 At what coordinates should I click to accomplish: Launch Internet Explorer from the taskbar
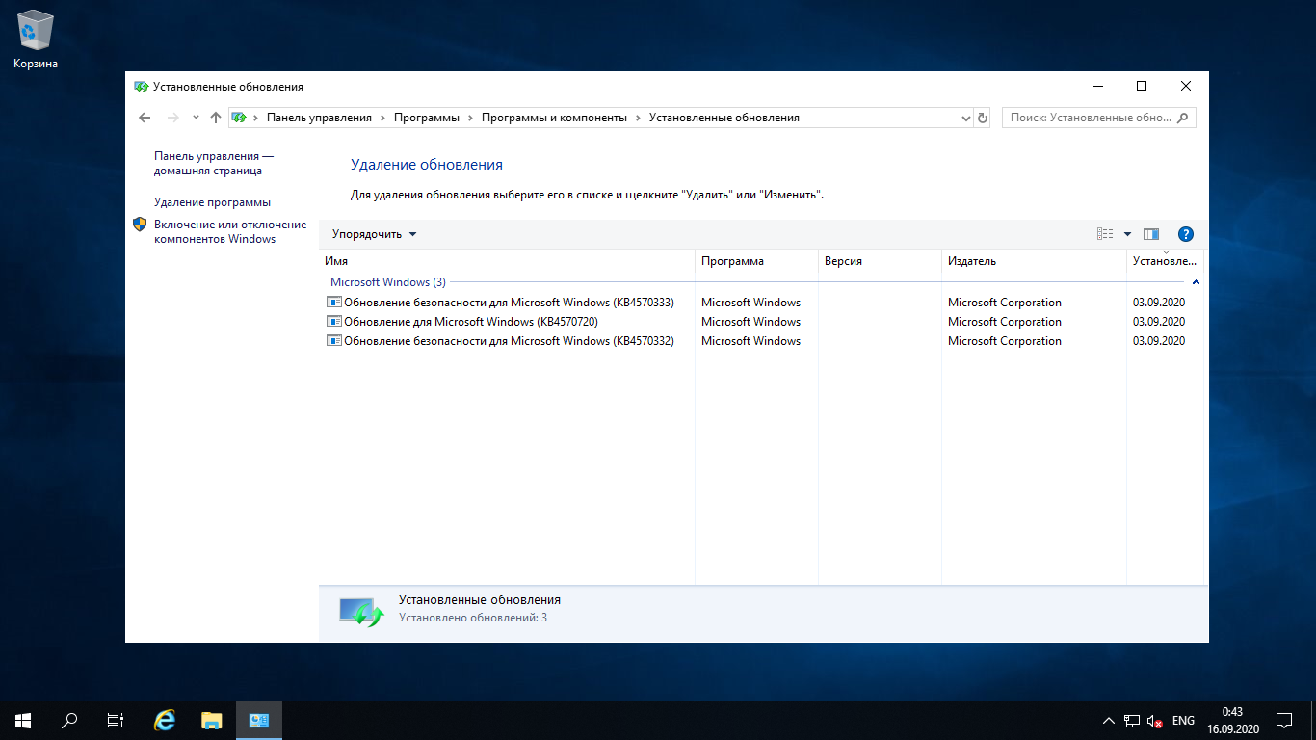click(x=166, y=720)
